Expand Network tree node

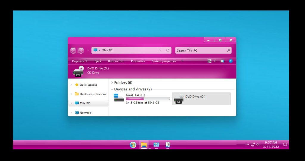(x=71, y=113)
